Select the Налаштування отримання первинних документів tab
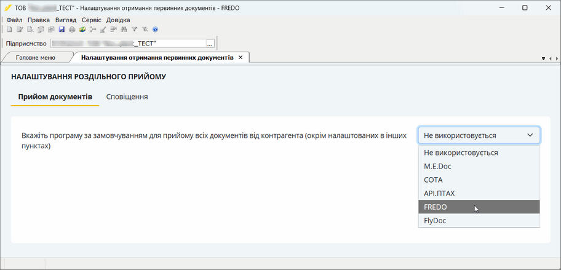Image resolution: width=561 pixels, height=270 pixels. pyautogui.click(x=157, y=57)
